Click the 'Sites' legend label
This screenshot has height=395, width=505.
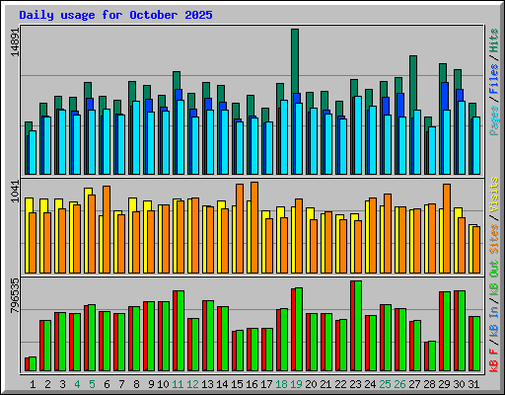[493, 239]
